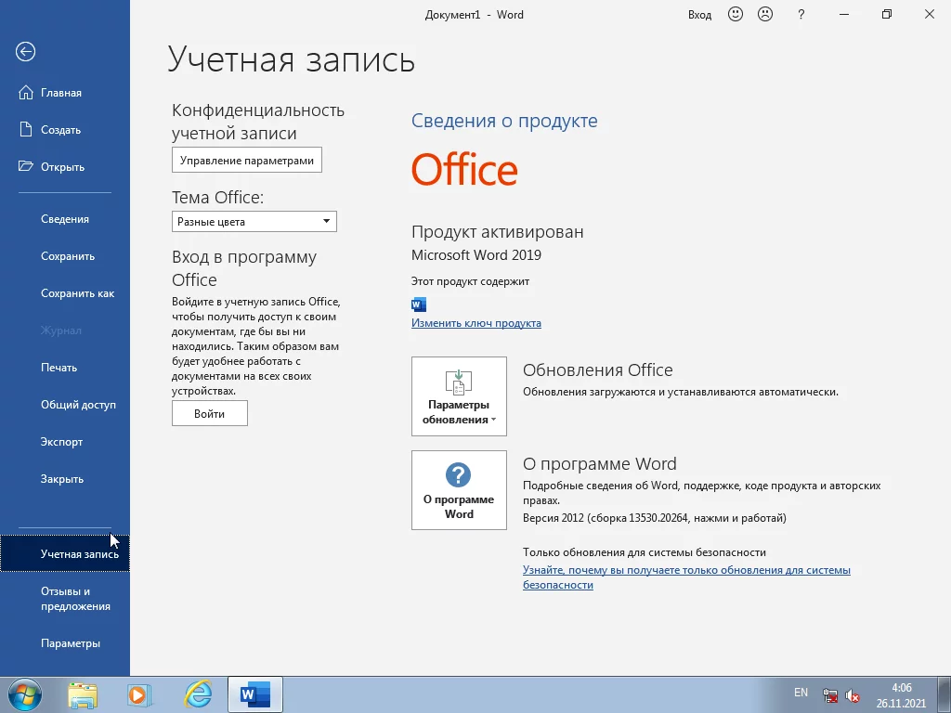
Task: Click the Word product icon
Action: pos(419,304)
